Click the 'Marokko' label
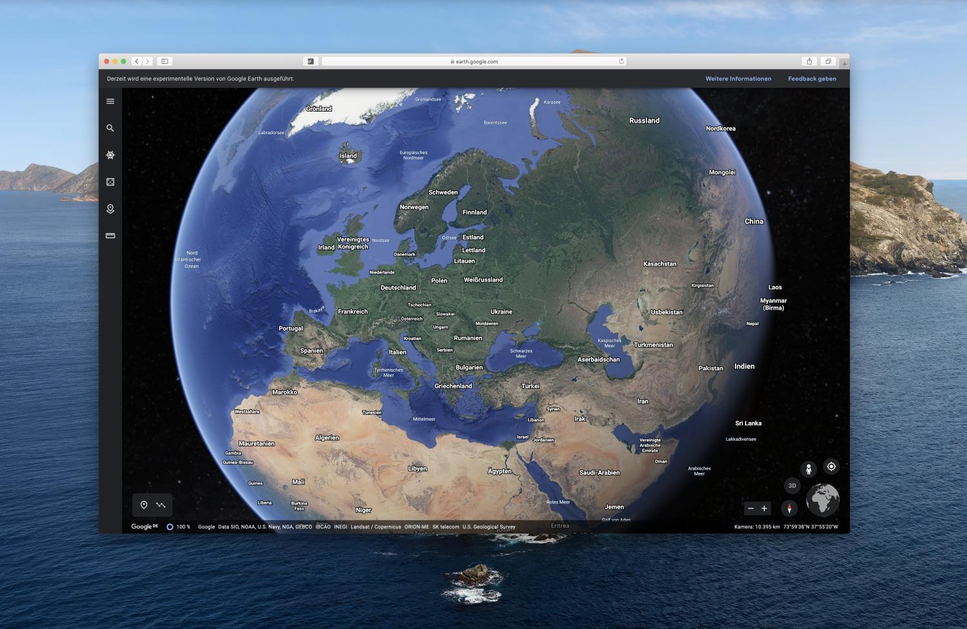Viewport: 967px width, 629px height. tap(284, 392)
